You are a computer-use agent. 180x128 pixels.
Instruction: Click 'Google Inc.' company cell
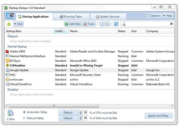[153, 70]
